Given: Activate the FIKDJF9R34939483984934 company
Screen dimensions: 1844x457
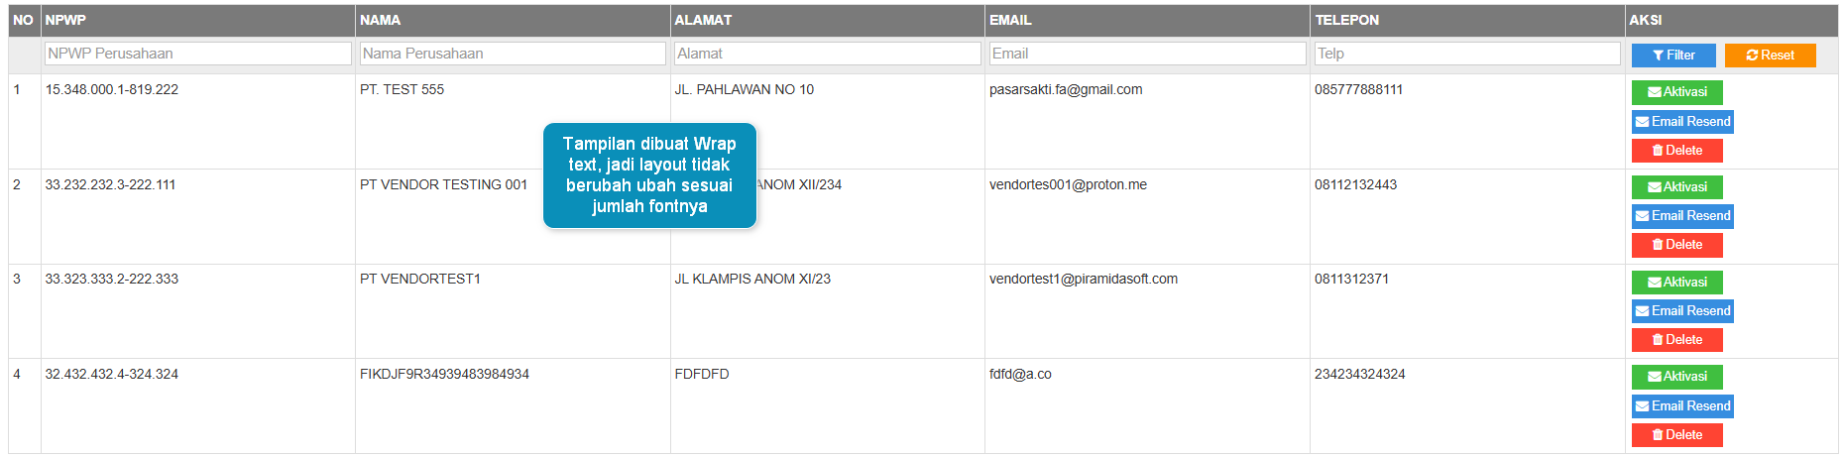Looking at the screenshot, I should tap(1676, 377).
